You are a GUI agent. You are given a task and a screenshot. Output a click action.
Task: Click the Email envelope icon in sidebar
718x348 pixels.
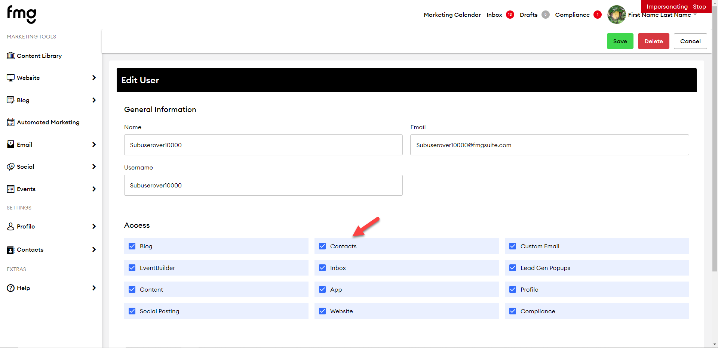click(11, 145)
